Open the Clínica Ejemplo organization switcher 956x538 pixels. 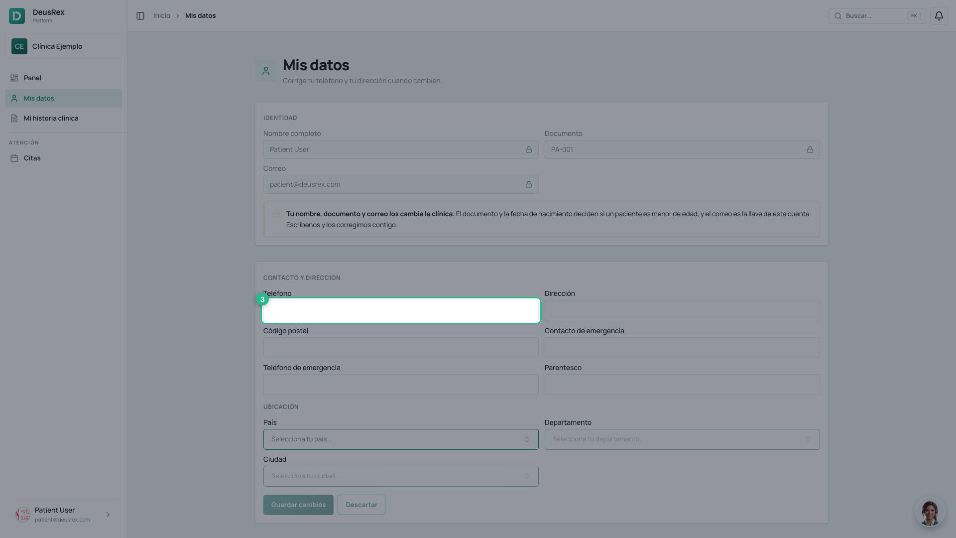point(63,46)
